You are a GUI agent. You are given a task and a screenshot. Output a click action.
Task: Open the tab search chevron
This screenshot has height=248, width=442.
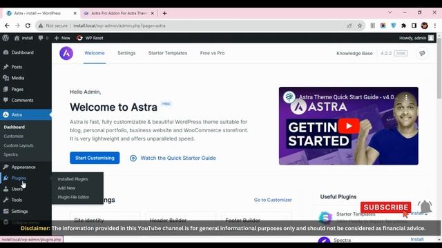[x=390, y=12]
